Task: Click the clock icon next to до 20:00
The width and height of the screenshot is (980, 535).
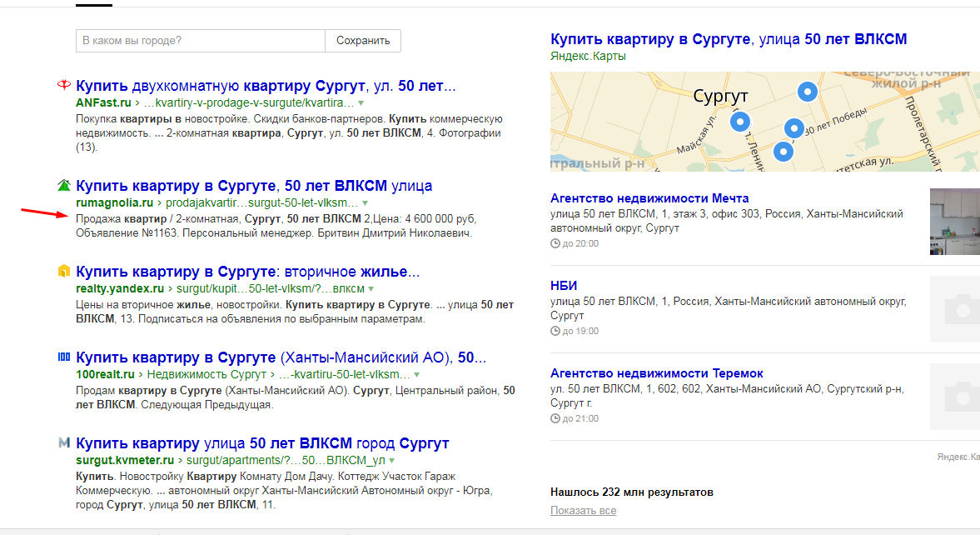Action: (x=555, y=243)
